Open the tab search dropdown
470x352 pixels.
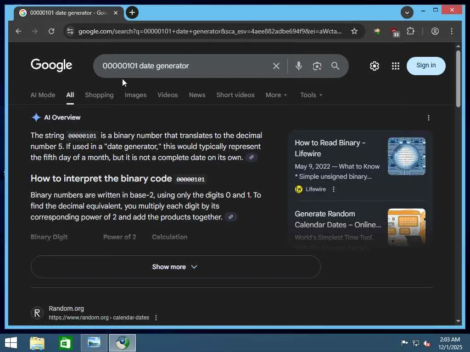coord(407,12)
